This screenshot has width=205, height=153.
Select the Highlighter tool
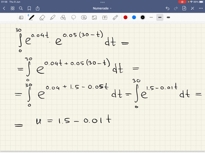[x=53, y=17]
